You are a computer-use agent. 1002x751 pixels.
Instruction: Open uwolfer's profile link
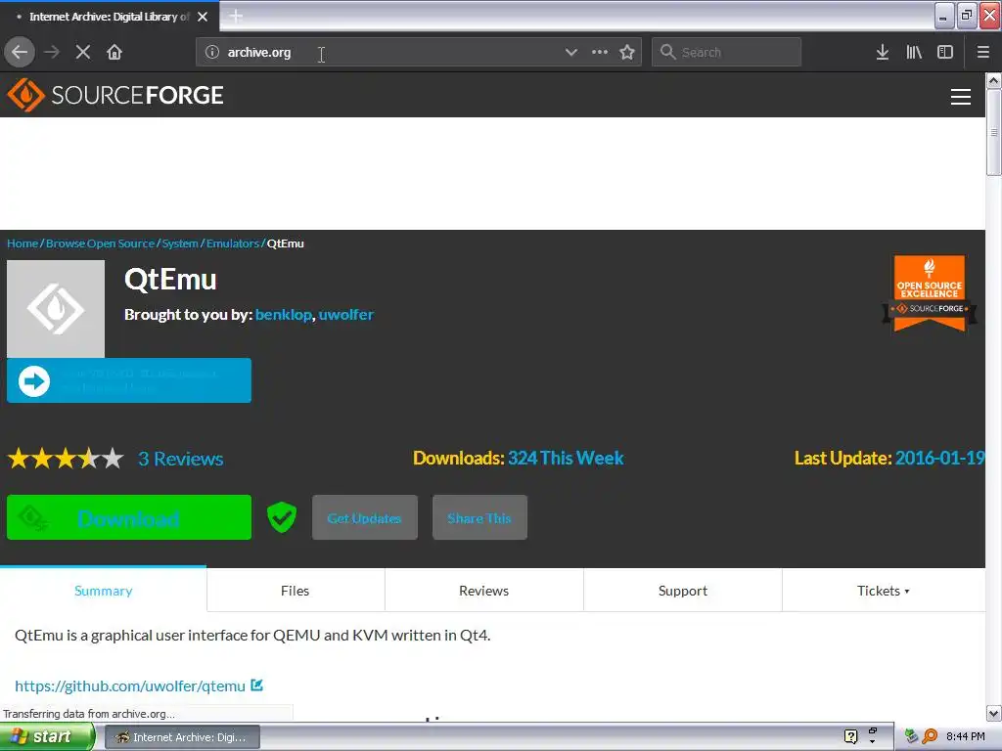(x=345, y=314)
